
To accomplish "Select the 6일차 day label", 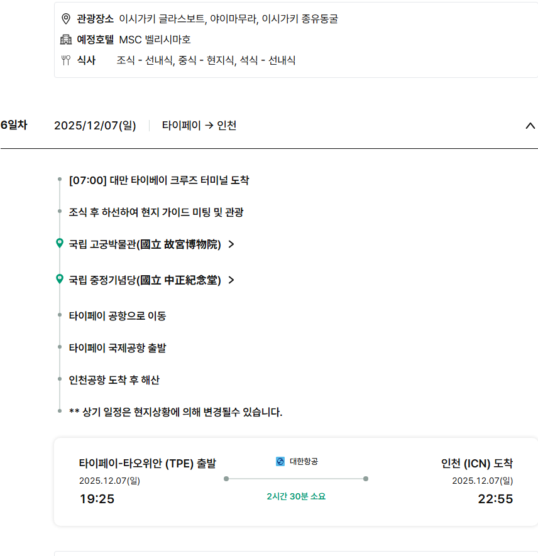I will (14, 125).
